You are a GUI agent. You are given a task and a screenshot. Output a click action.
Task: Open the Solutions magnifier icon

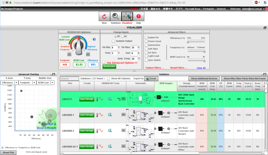pyautogui.click(x=116, y=17)
